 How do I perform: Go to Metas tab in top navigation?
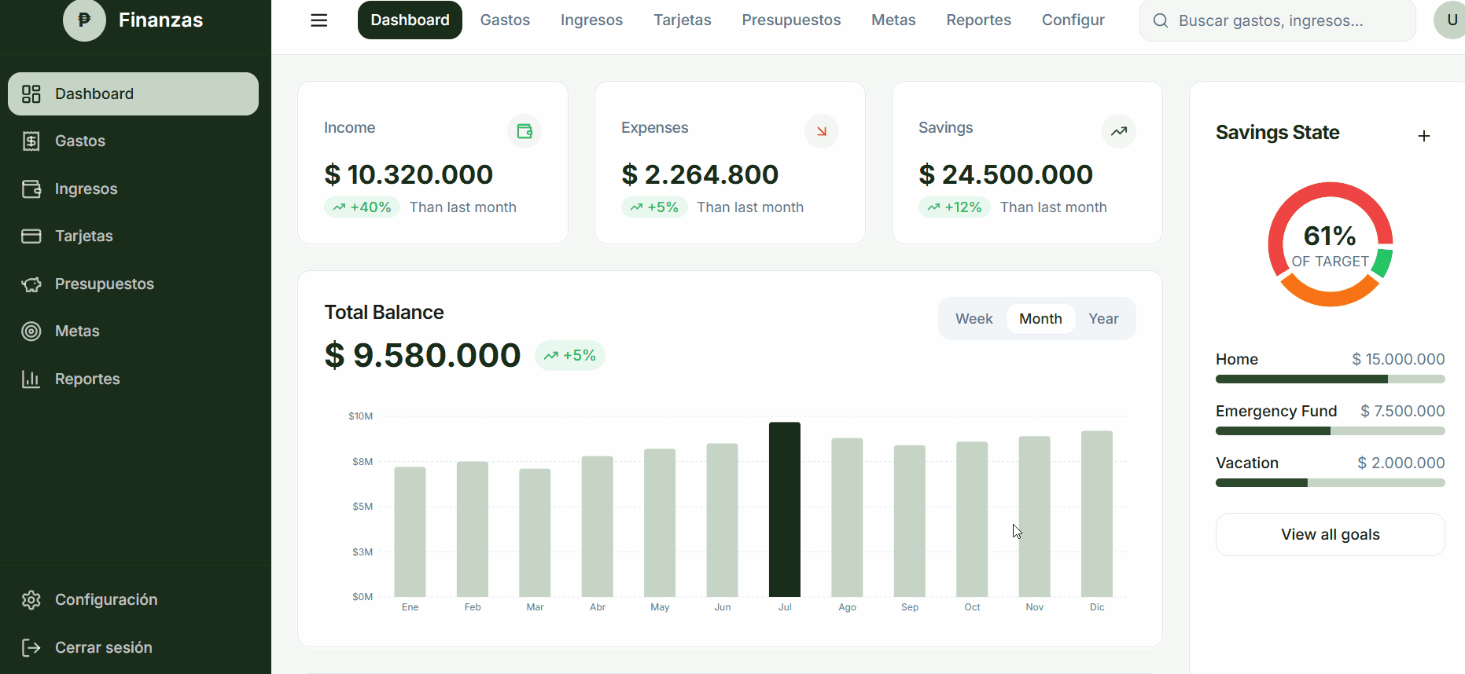(x=893, y=20)
